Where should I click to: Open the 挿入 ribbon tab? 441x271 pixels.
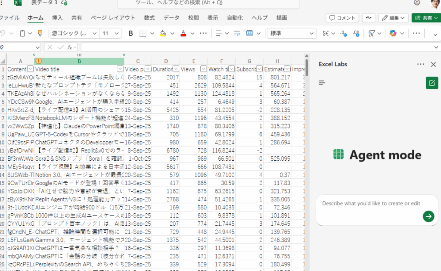57,18
